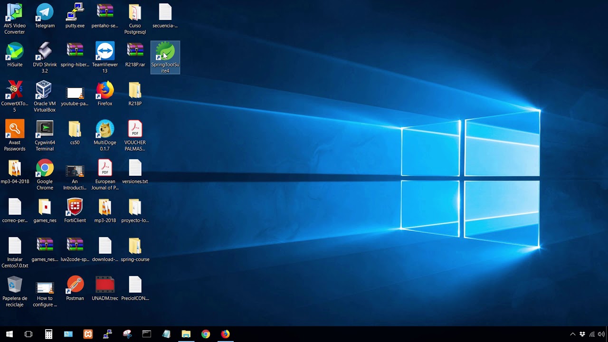This screenshot has height=342, width=608.
Task: Select the spring-course folder icon
Action: (x=135, y=250)
